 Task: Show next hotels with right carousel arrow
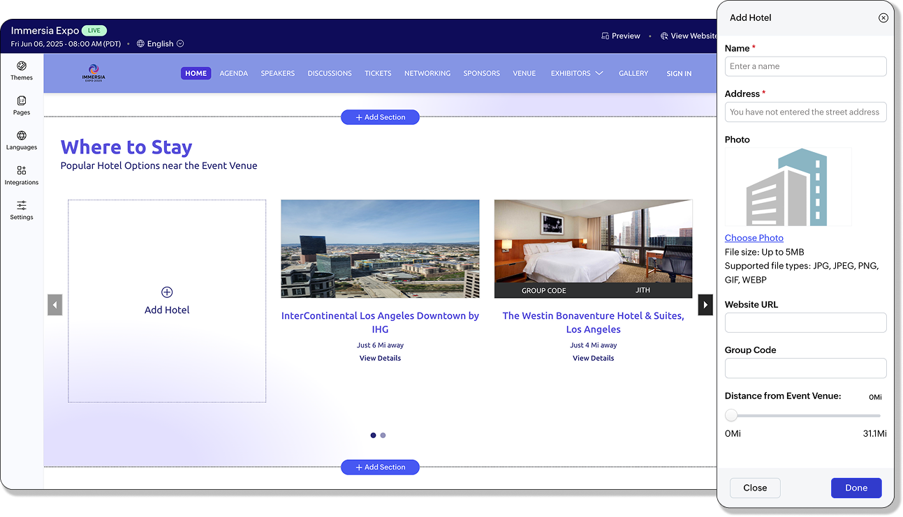click(x=705, y=305)
